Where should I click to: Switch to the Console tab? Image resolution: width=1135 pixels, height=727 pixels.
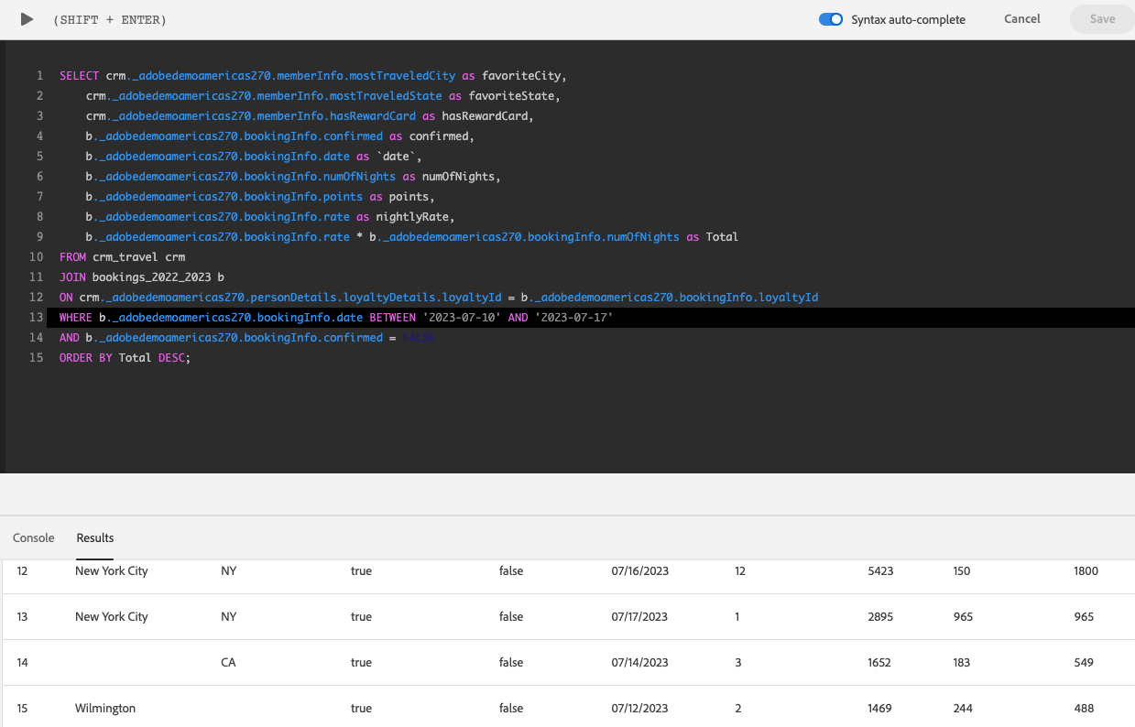coord(34,537)
